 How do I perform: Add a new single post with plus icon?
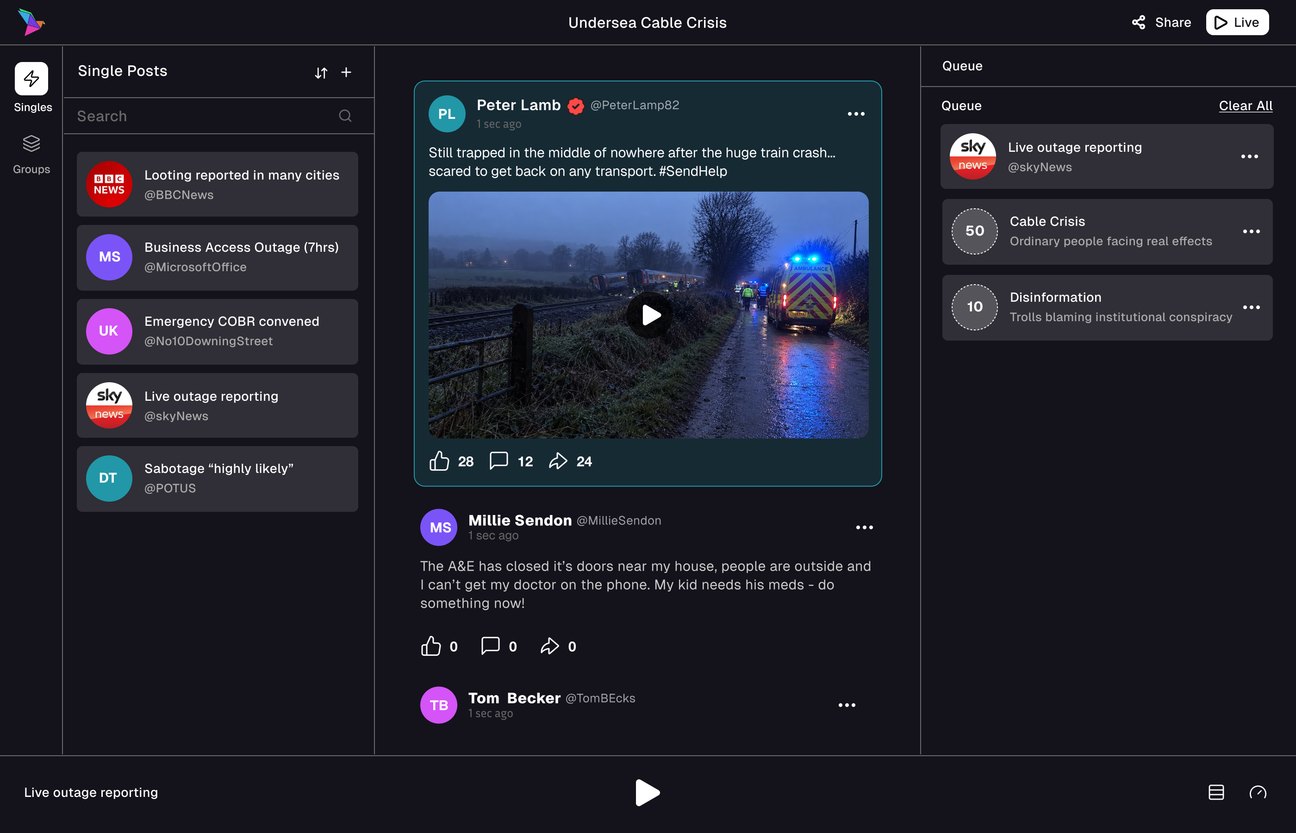[346, 72]
